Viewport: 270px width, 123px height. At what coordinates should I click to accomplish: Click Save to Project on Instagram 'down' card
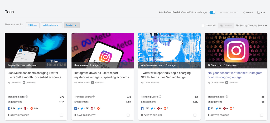point(86,115)
